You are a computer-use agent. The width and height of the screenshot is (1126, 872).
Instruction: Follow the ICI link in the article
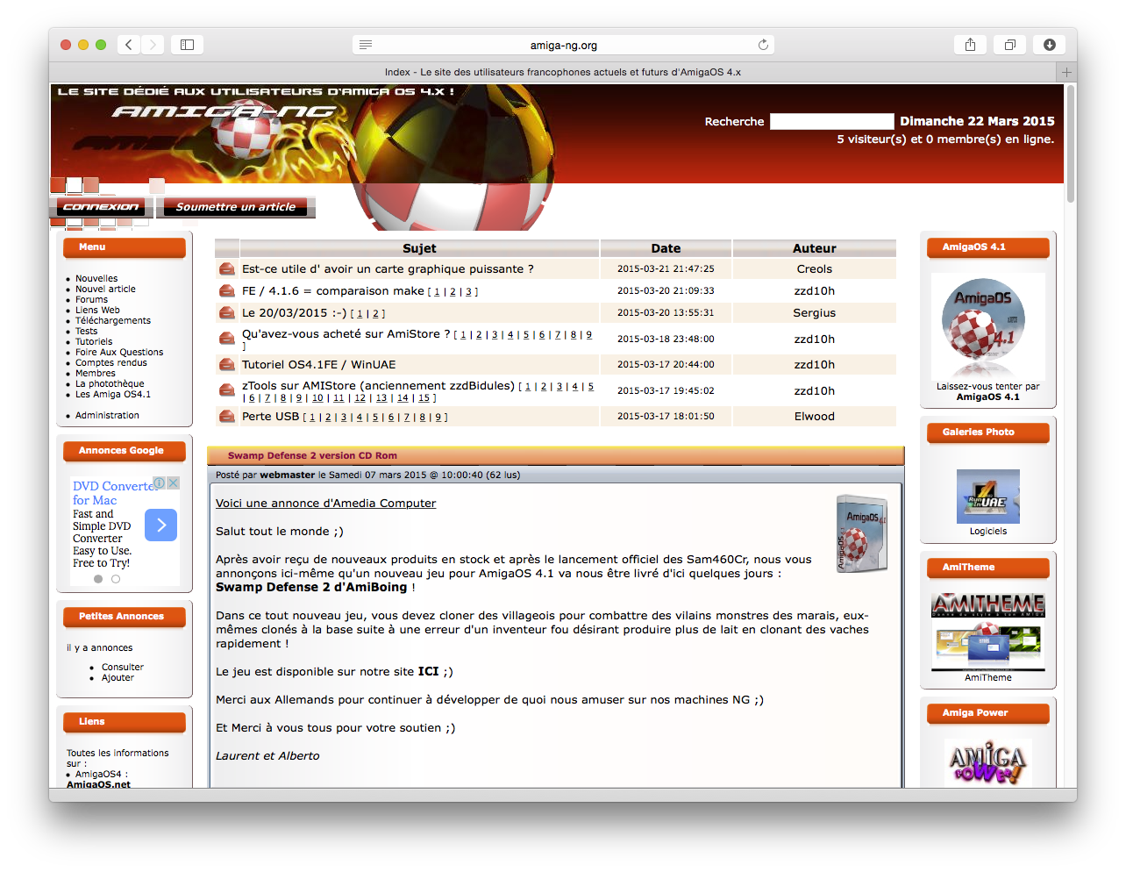(x=428, y=671)
